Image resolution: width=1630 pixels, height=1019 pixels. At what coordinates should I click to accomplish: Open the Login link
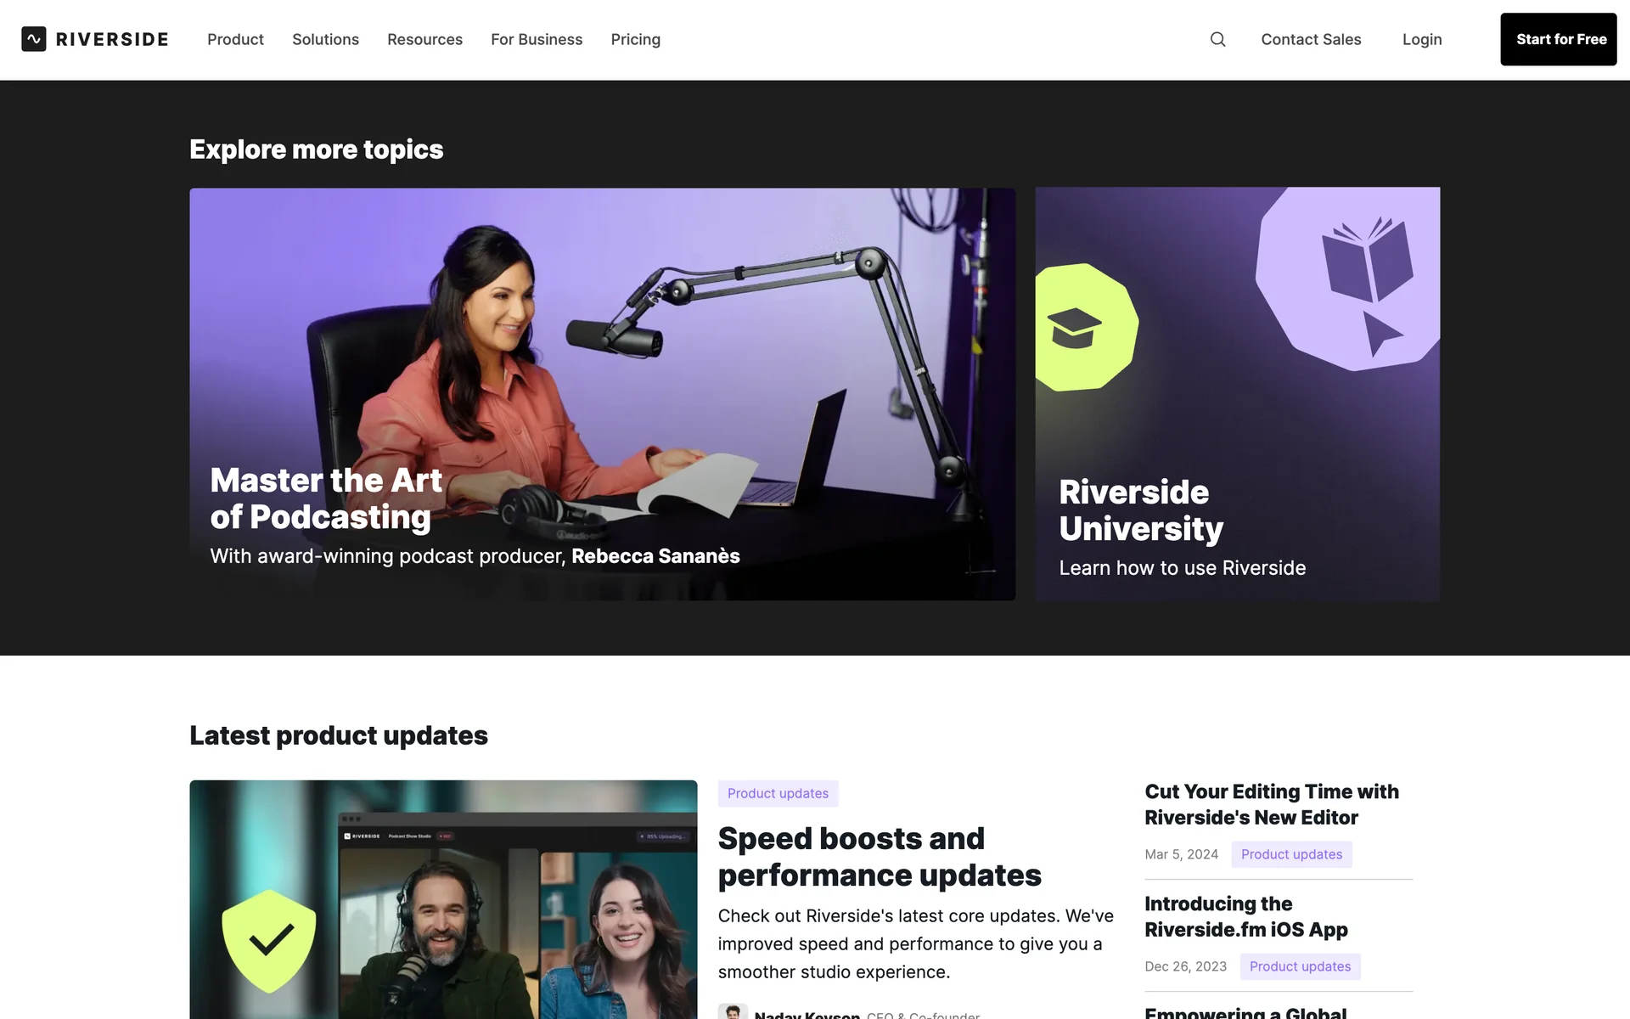tap(1421, 39)
